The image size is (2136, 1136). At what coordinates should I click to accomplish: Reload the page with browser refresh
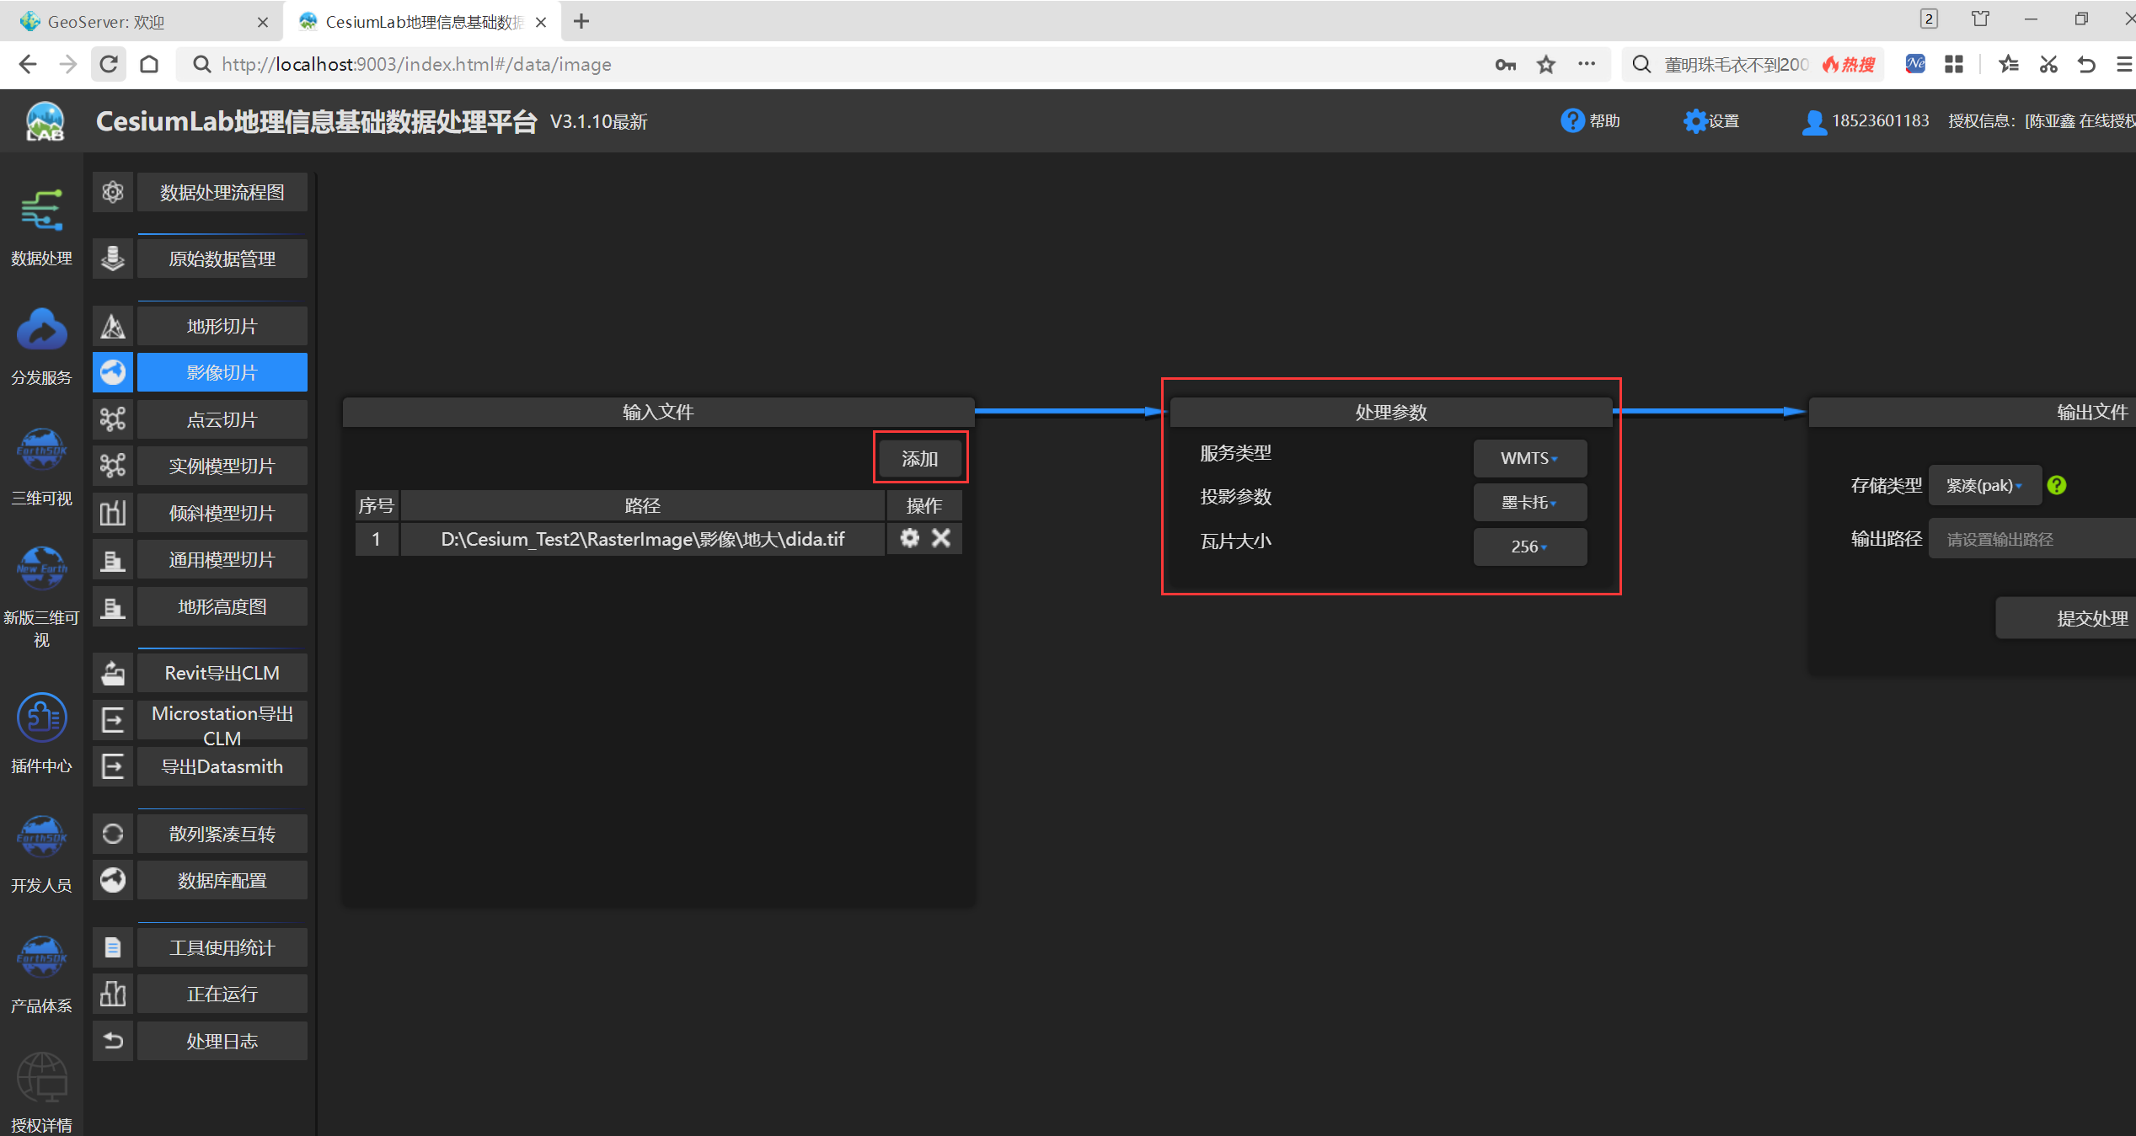coord(109,64)
